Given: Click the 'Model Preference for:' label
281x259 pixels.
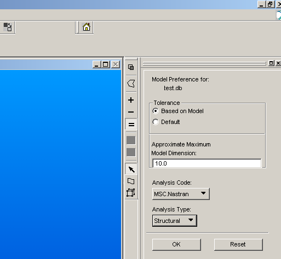Looking at the screenshot, I should click(180, 79).
